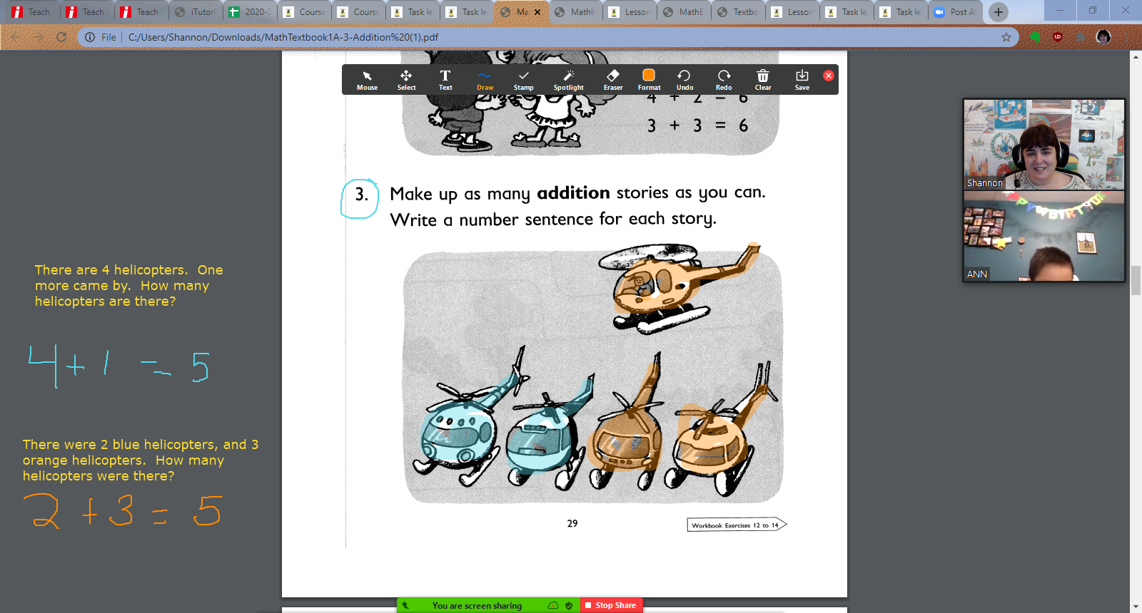Activate the Text annotation tool
This screenshot has width=1142, height=613.
click(445, 80)
